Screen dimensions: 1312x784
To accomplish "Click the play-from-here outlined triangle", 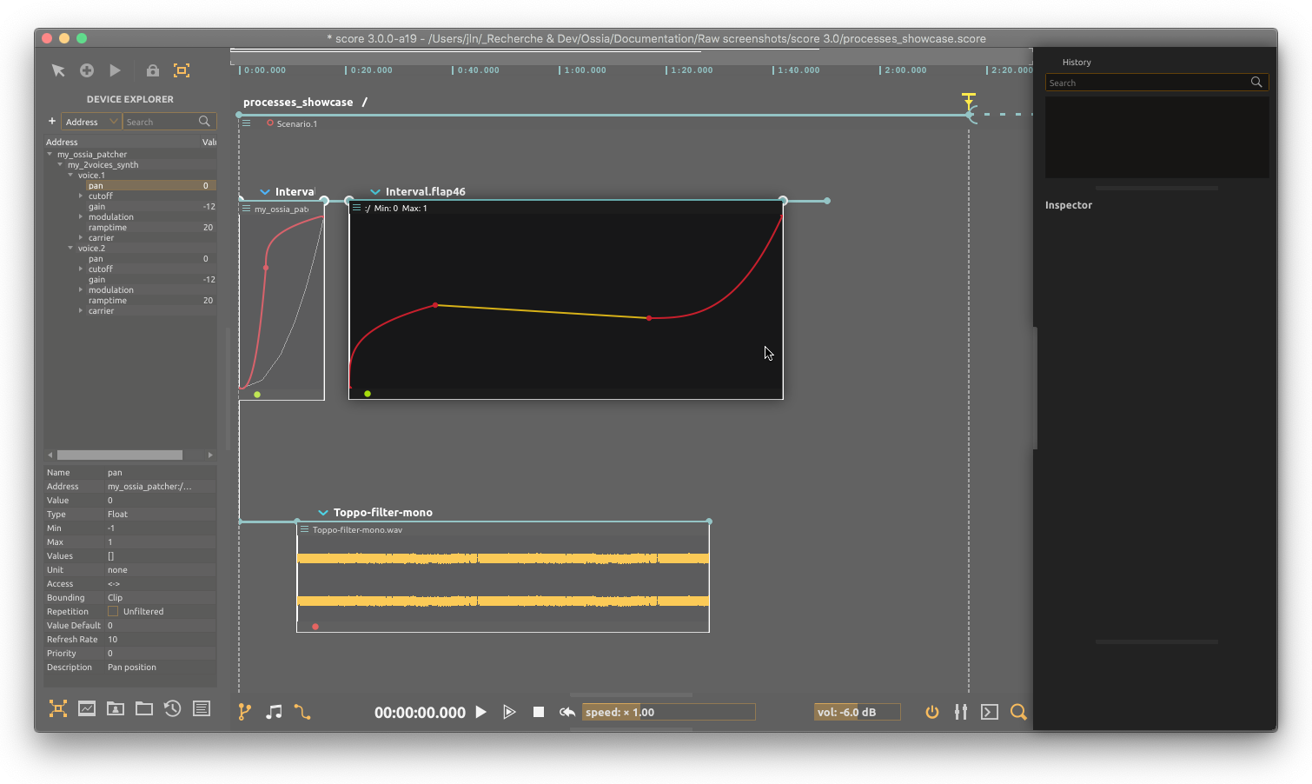I will 509,712.
